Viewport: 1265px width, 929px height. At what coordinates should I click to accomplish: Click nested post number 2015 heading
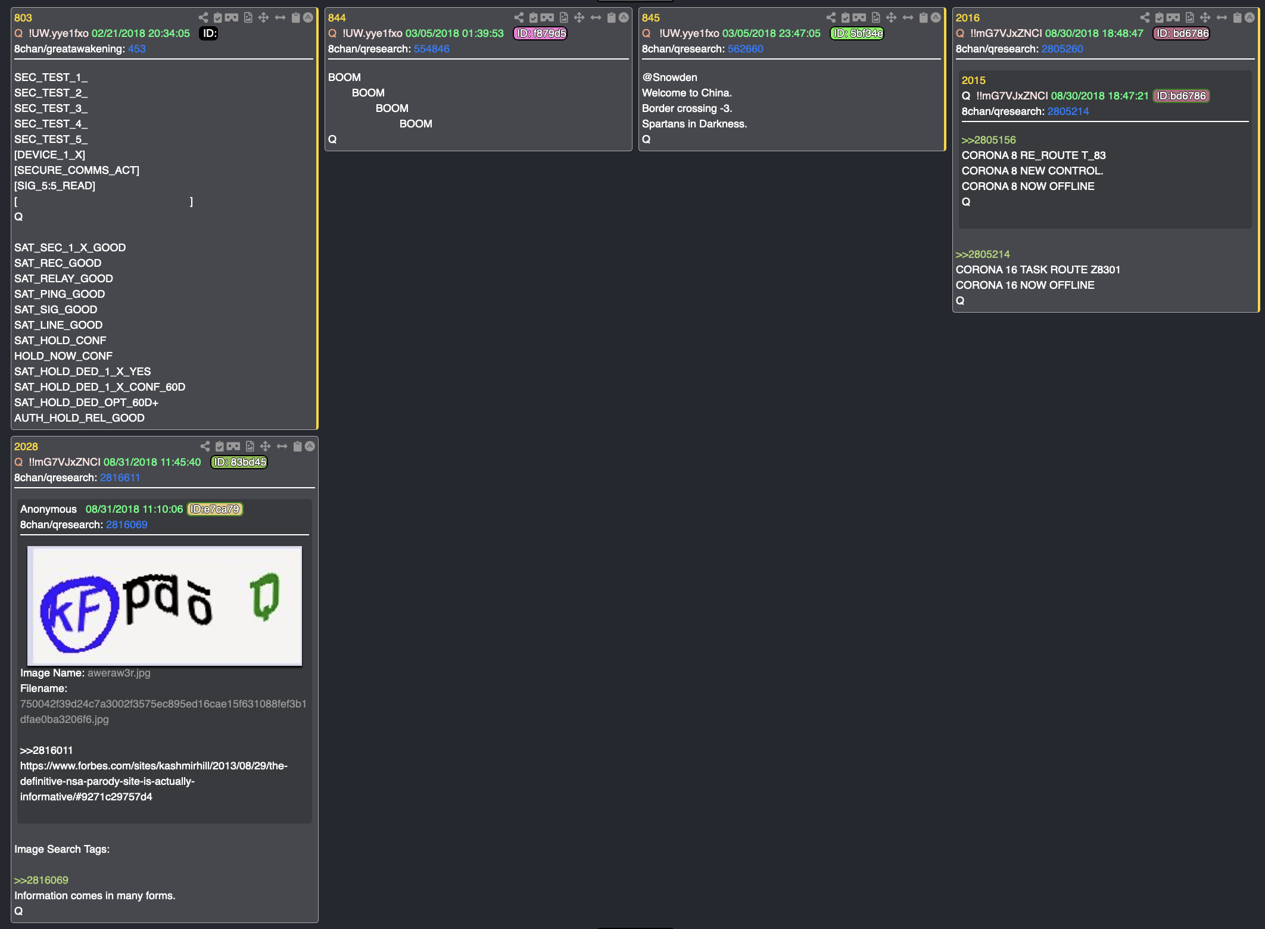pos(973,80)
